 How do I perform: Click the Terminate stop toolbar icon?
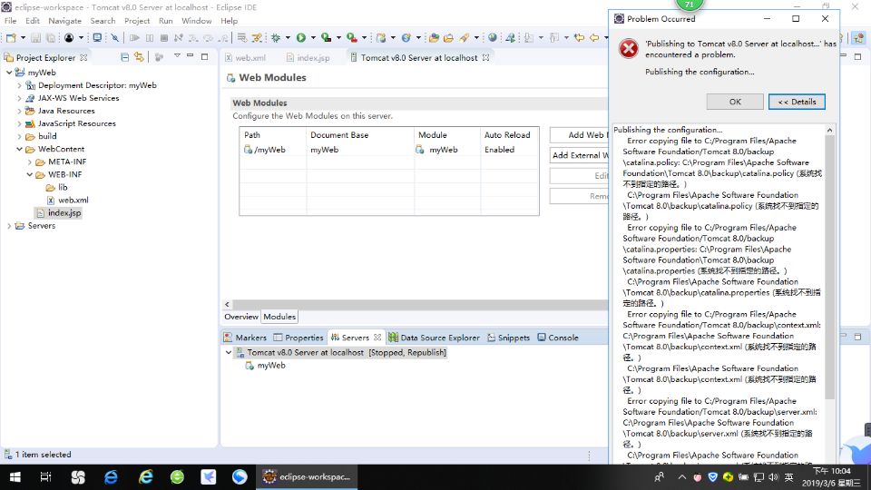pyautogui.click(x=164, y=38)
